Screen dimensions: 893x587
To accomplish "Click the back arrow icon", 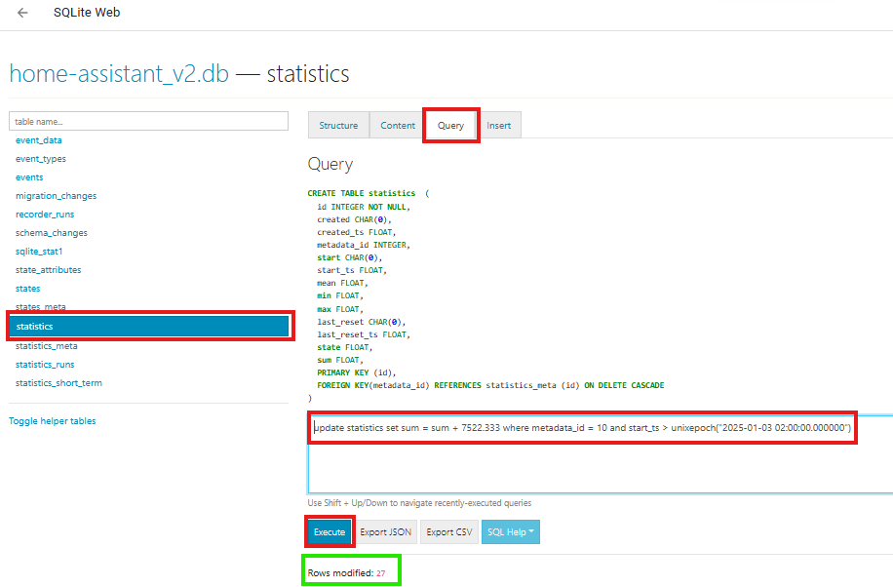I will click(22, 13).
